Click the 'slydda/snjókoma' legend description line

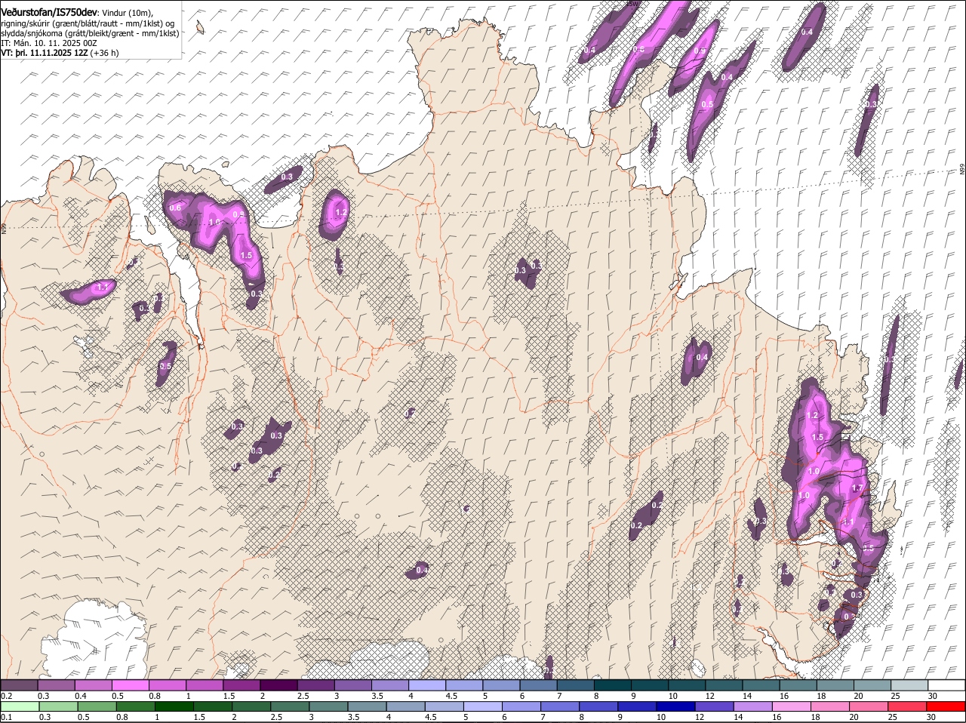pyautogui.click(x=90, y=33)
